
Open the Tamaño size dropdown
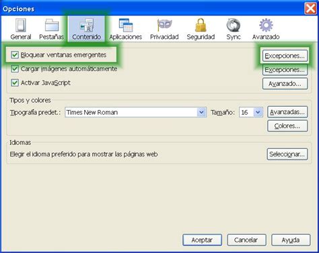pyautogui.click(x=258, y=112)
